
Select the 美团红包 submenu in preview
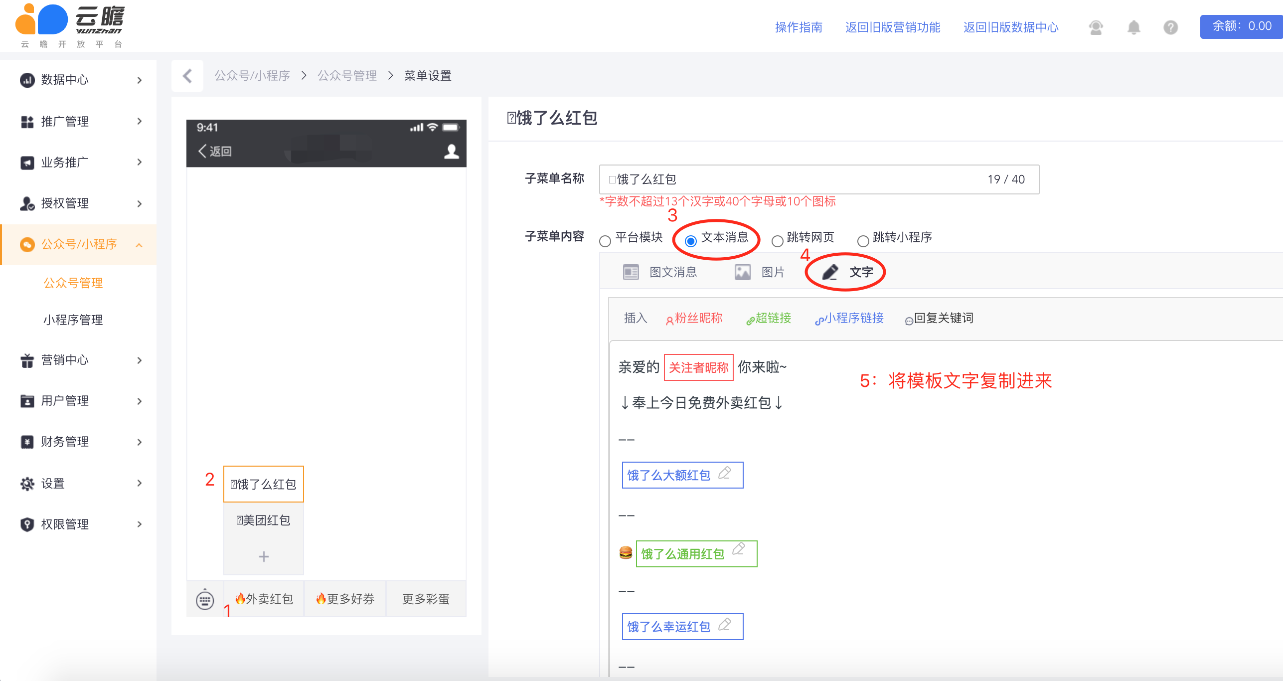[x=264, y=520]
